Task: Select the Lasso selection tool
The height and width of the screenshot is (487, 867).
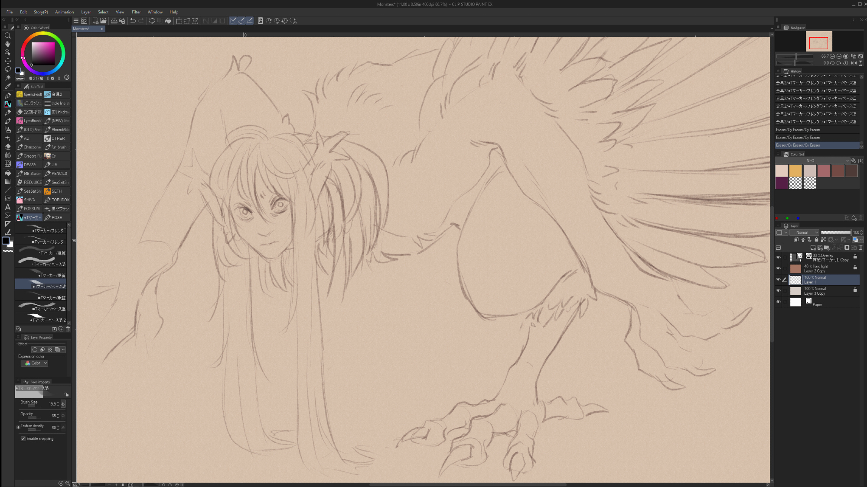Action: pyautogui.click(x=7, y=69)
